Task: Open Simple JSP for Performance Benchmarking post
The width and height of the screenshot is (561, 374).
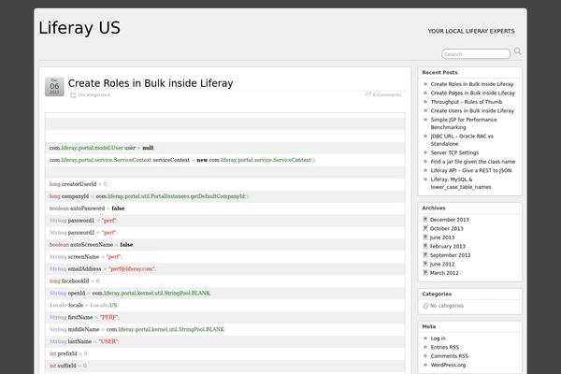Action: pos(464,123)
